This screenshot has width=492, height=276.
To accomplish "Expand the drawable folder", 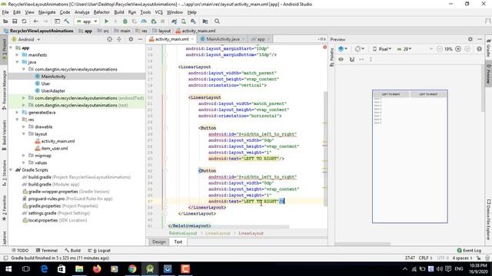I will [24, 127].
